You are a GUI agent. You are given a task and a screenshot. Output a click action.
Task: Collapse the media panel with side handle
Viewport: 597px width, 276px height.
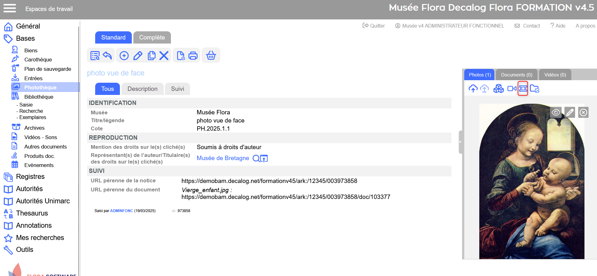click(x=461, y=142)
